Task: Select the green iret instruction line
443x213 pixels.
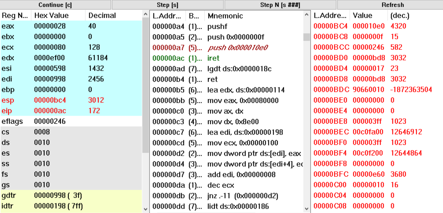Action: pos(213,58)
